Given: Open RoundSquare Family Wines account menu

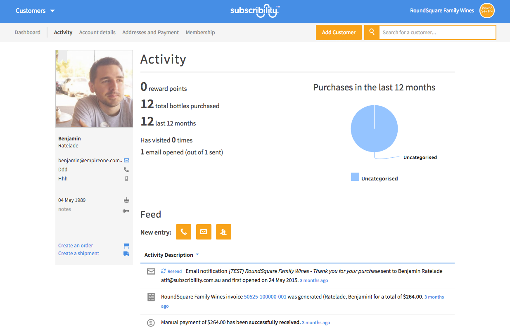Looking at the screenshot, I should click(442, 11).
